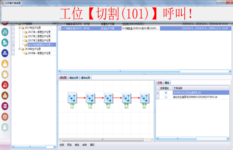233x150 pixels.
Task: Open the purple list sidebar icon
Action: click(x=5, y=106)
